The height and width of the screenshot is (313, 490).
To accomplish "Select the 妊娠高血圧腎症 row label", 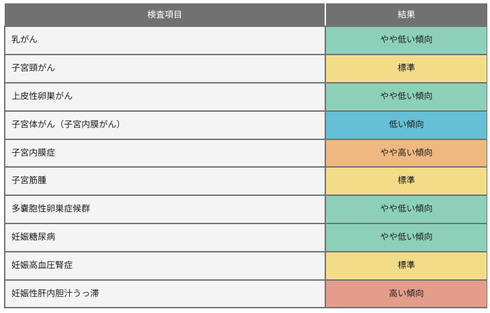I will [42, 265].
